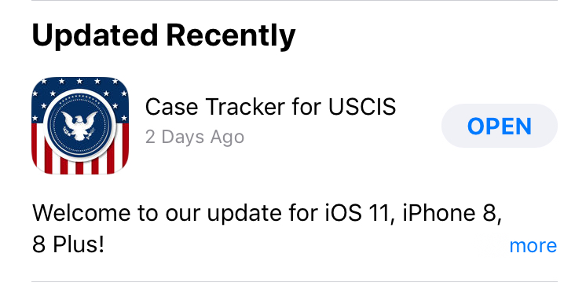Click the 8 Plus! line of release notes
The width and height of the screenshot is (586, 290).
click(x=68, y=245)
